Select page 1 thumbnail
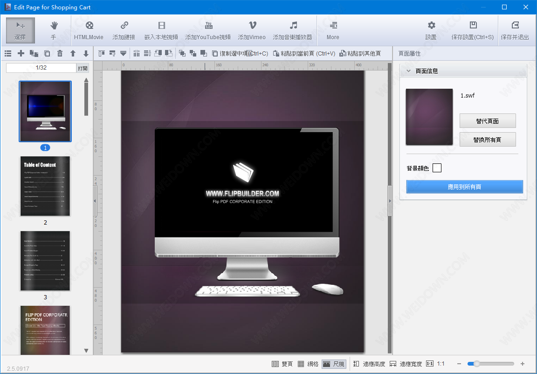The image size is (537, 374). click(45, 112)
